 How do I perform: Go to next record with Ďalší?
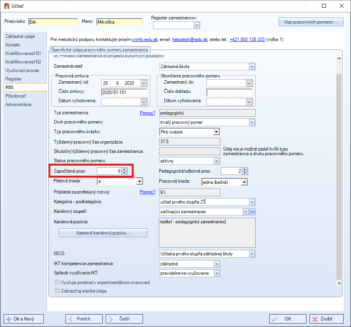pos(124,319)
